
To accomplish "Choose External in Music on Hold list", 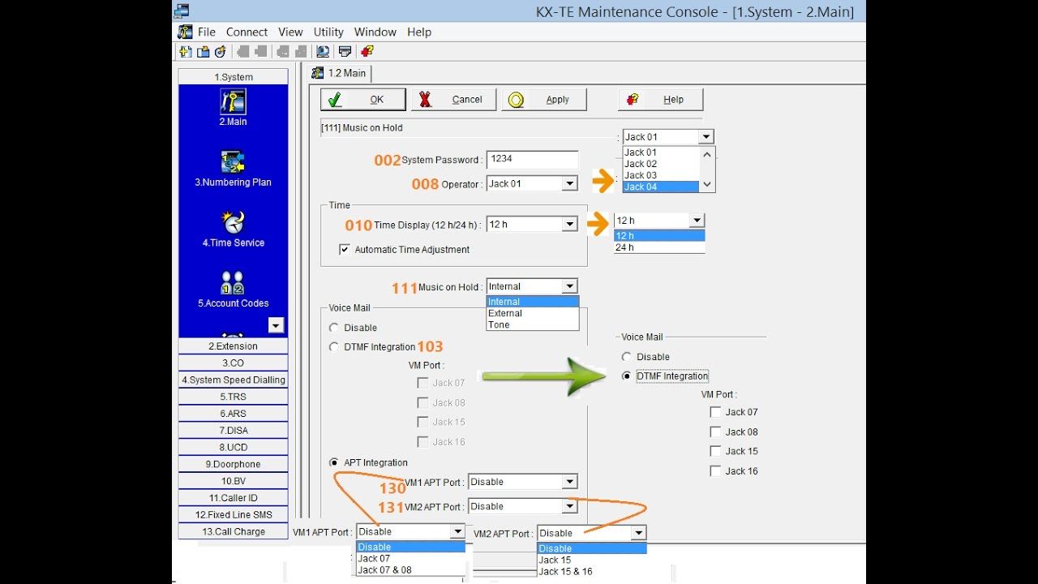I will click(x=533, y=313).
